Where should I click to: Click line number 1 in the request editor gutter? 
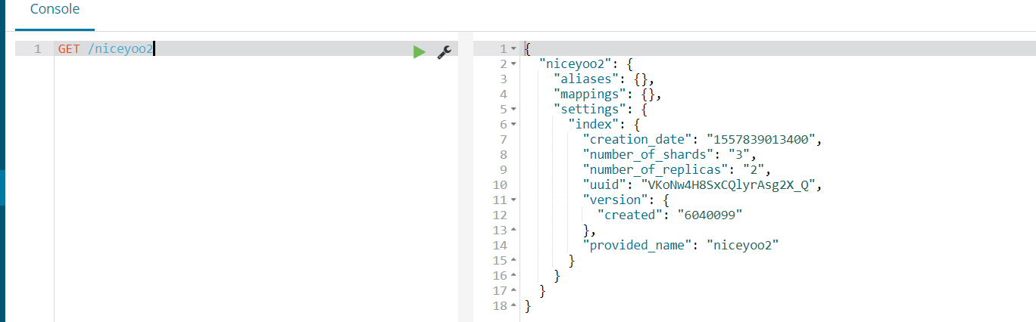(x=38, y=49)
